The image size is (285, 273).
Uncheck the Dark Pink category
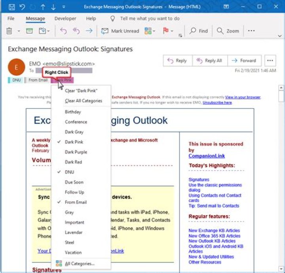point(74,142)
